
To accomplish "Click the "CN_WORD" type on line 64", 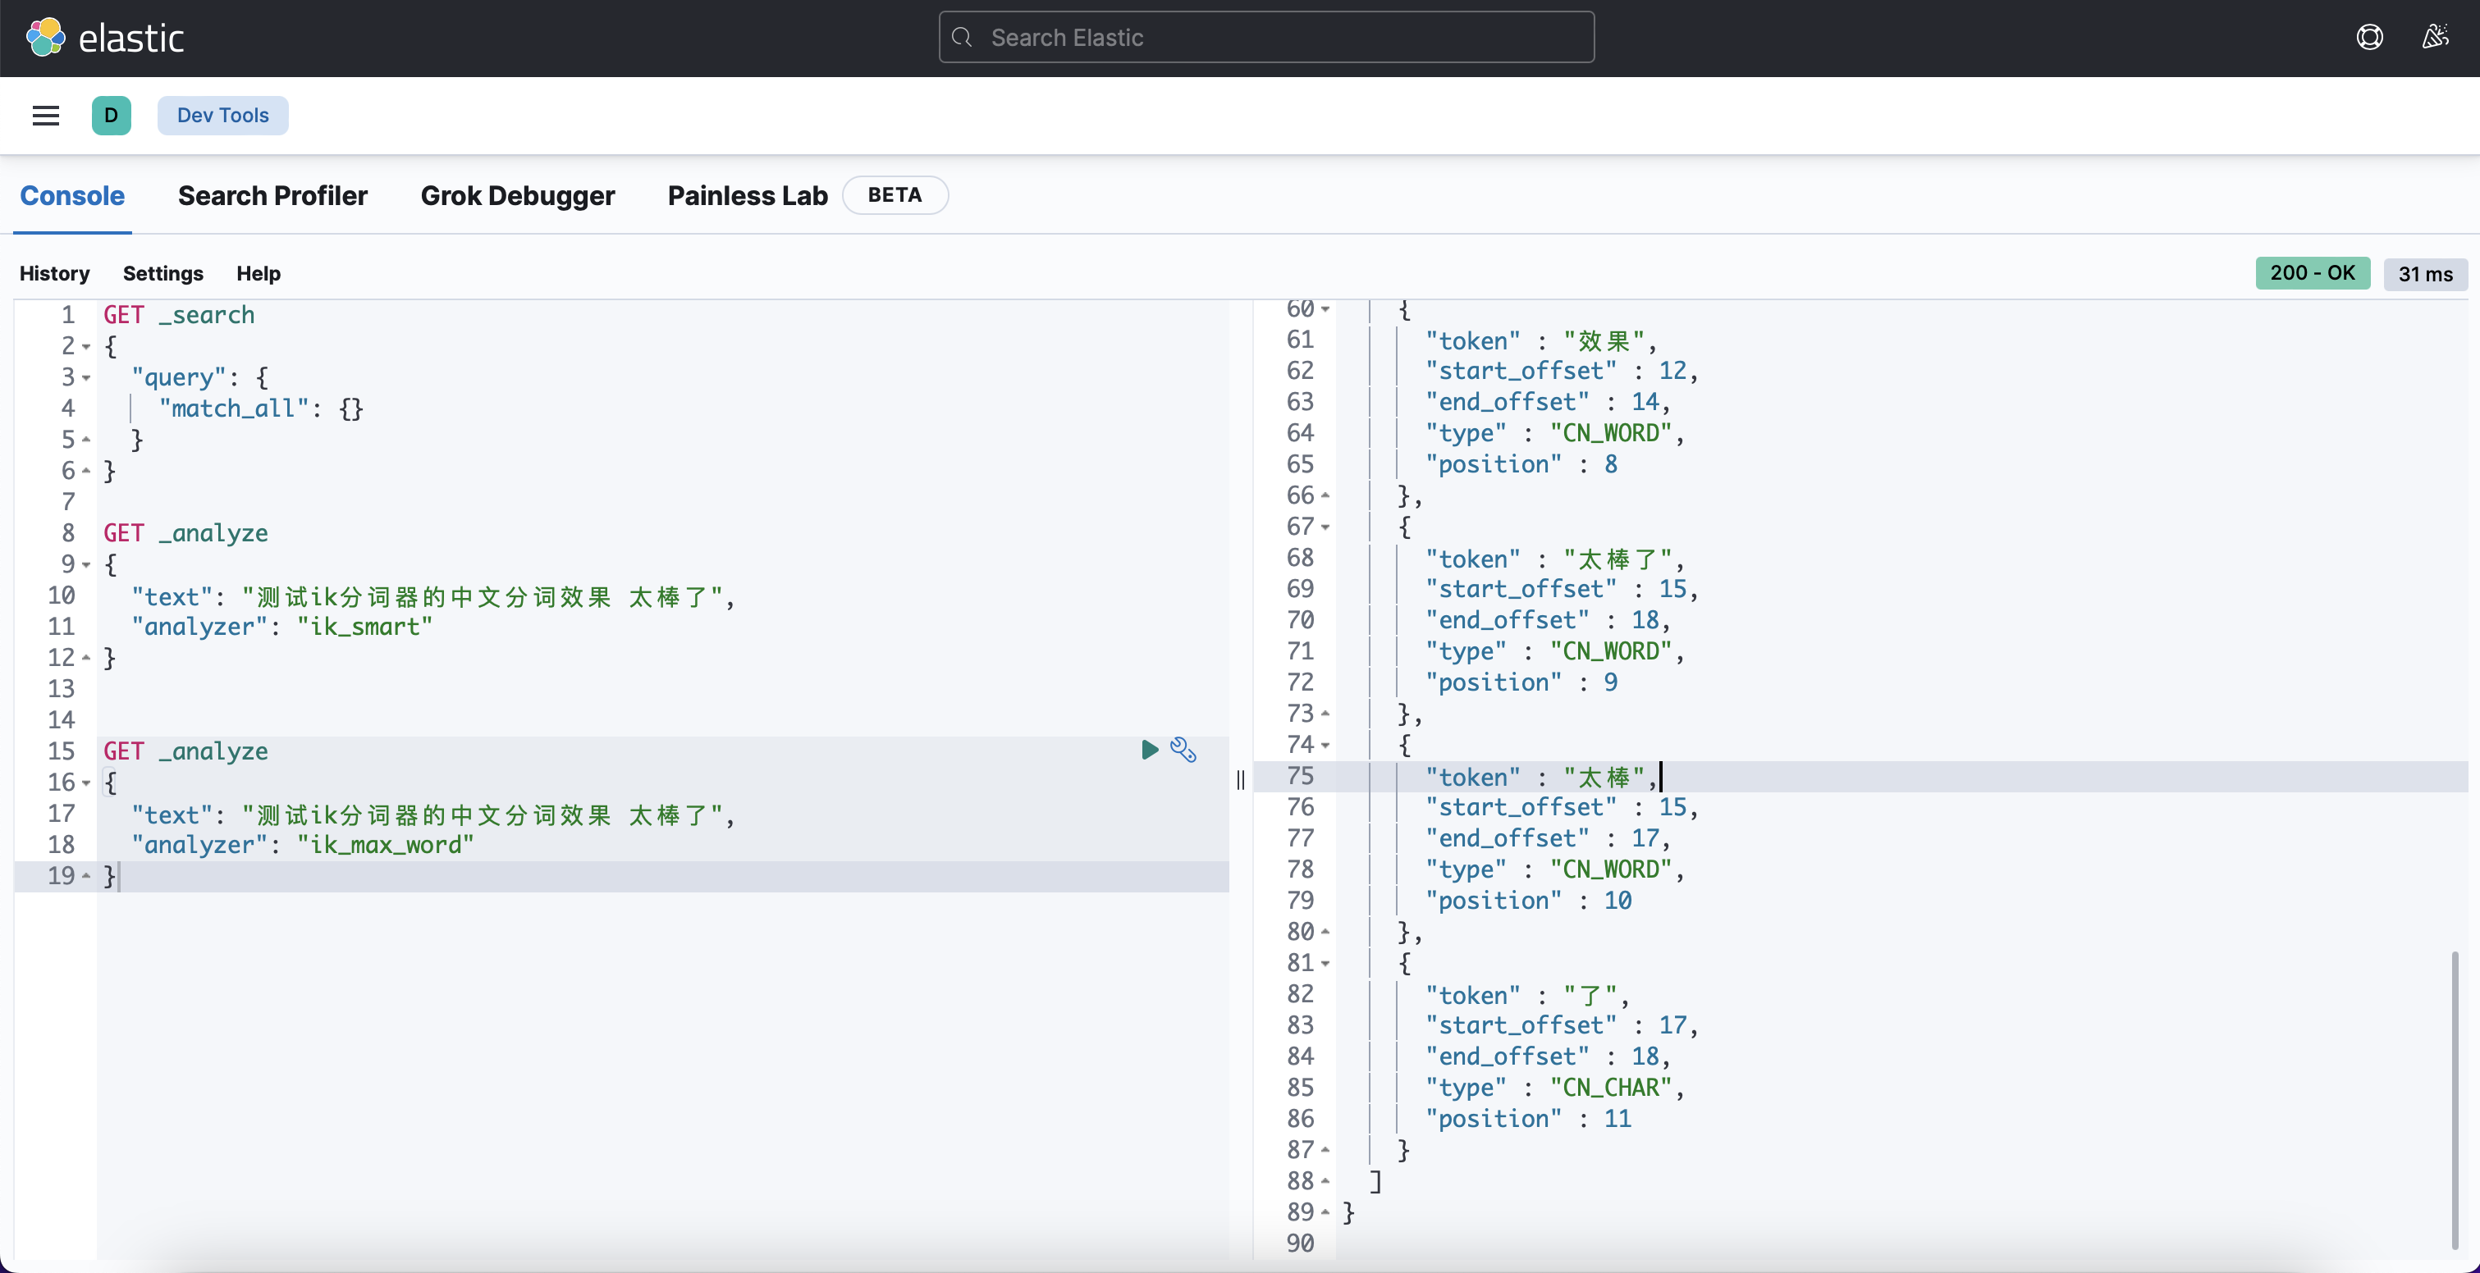I will point(1612,434).
